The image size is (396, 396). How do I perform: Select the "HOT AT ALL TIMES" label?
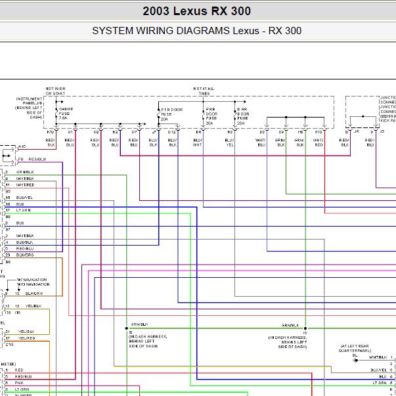pyautogui.click(x=204, y=91)
